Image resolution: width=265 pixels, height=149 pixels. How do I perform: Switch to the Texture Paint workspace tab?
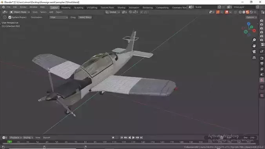(x=107, y=7)
